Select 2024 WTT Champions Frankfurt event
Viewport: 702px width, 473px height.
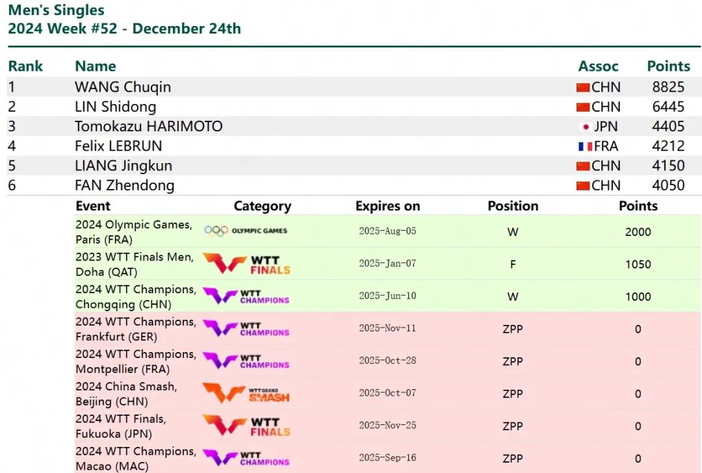pyautogui.click(x=135, y=329)
